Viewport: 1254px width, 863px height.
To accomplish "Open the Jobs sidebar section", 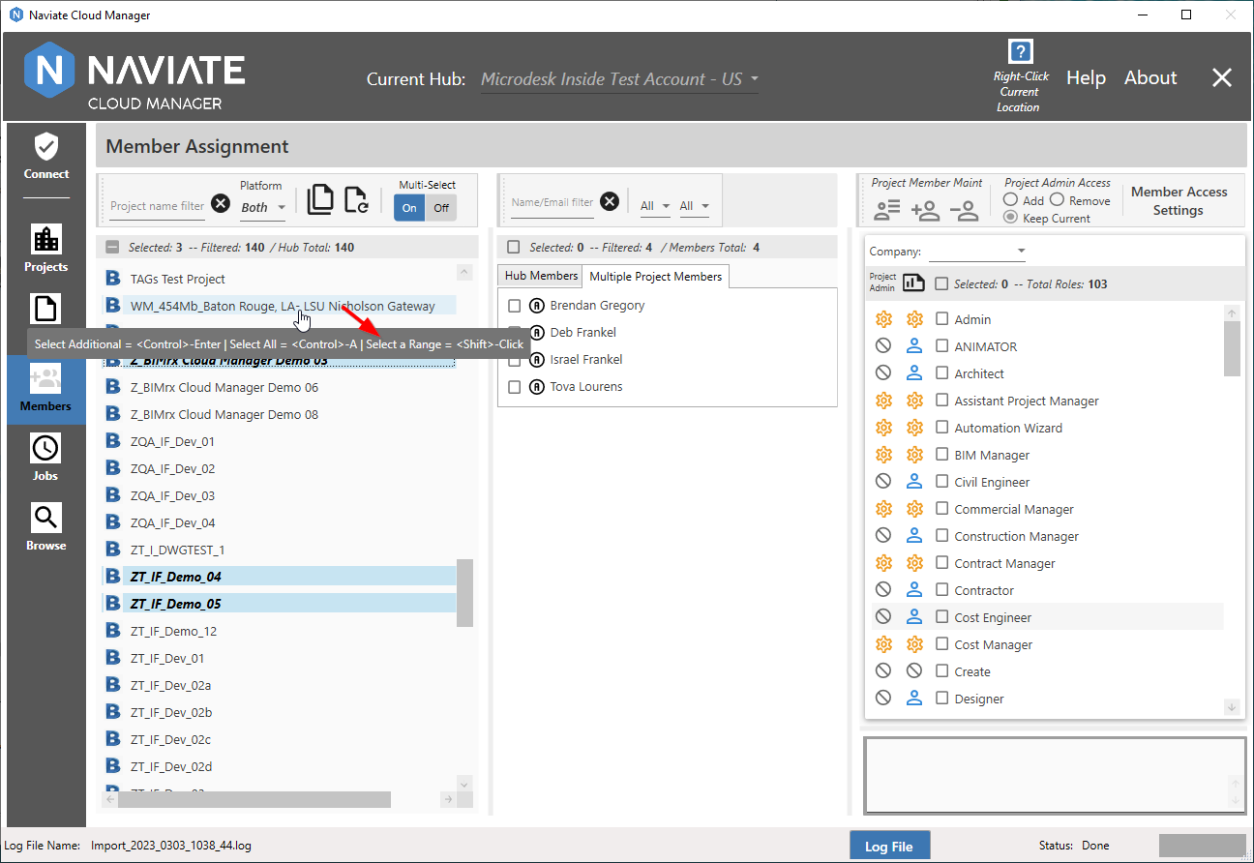I will pyautogui.click(x=46, y=458).
